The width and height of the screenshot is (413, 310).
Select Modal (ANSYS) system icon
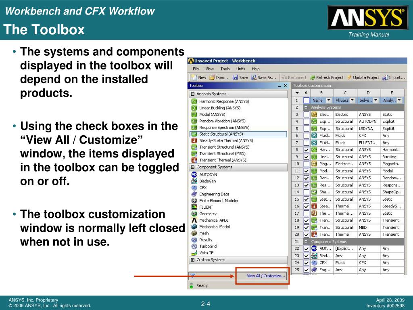(194, 114)
